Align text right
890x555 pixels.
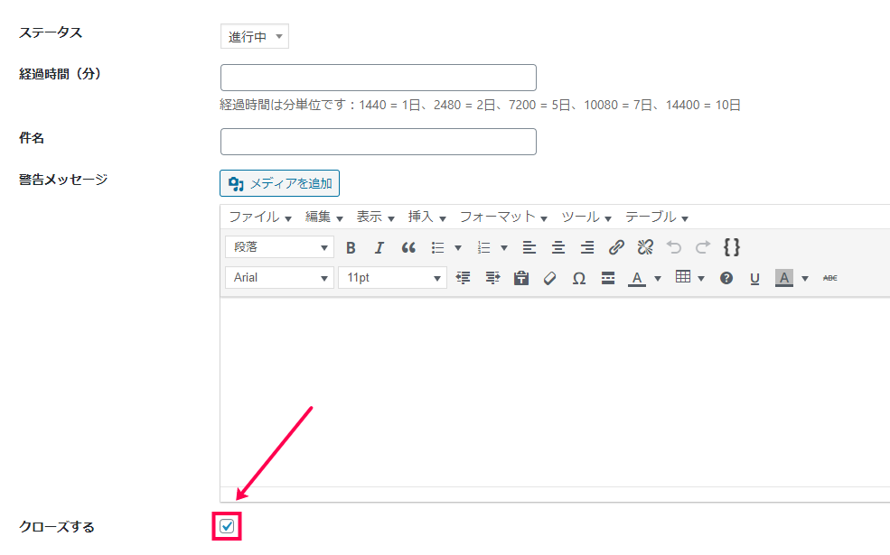587,248
